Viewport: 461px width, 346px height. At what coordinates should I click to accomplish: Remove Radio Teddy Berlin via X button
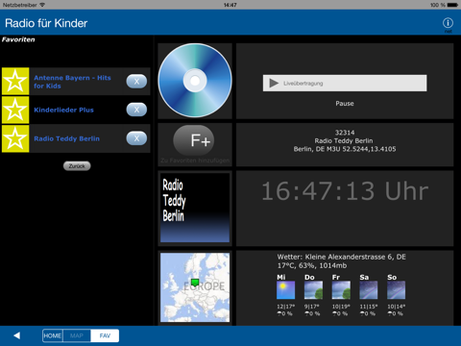pyautogui.click(x=136, y=138)
